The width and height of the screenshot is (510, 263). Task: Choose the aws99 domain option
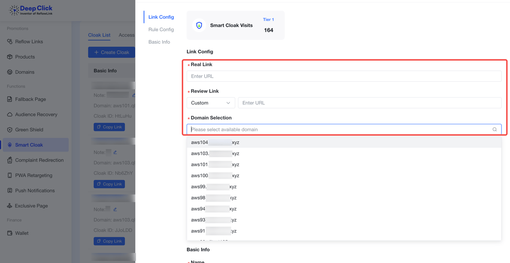pyautogui.click(x=344, y=187)
